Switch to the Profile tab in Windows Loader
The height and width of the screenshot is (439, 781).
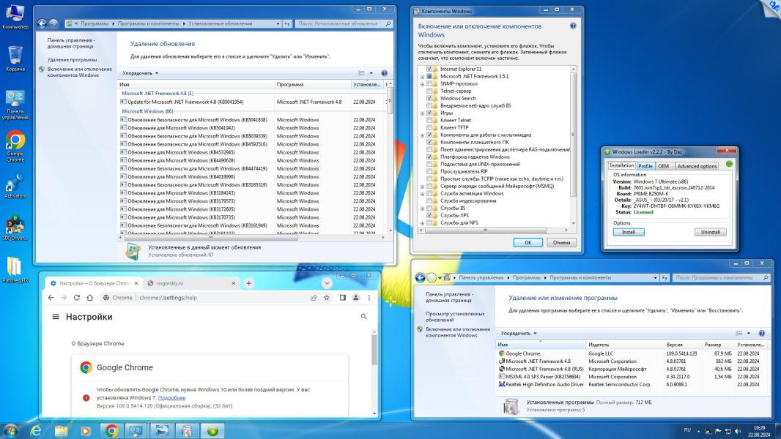pyautogui.click(x=645, y=166)
